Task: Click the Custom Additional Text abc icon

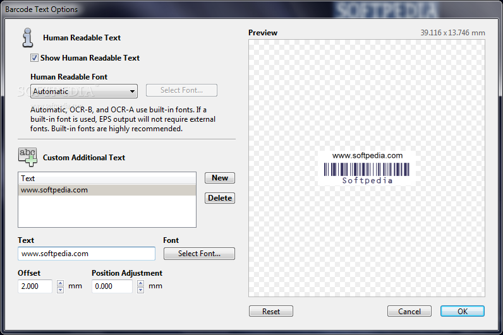Action: (x=28, y=157)
